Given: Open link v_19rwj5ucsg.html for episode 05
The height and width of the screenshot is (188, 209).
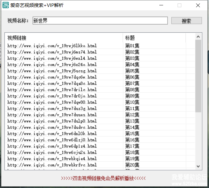Looking at the screenshot, I should (52, 71).
